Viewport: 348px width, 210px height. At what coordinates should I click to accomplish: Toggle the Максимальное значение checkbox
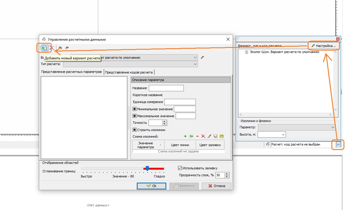[x=135, y=116]
